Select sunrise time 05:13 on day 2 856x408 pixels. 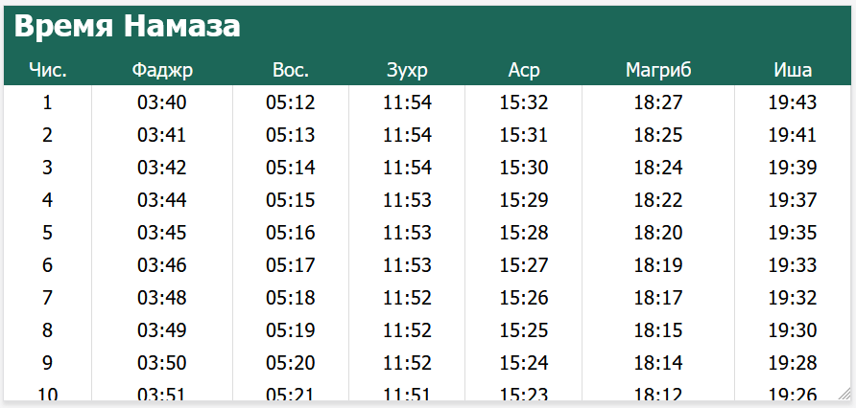tap(291, 135)
